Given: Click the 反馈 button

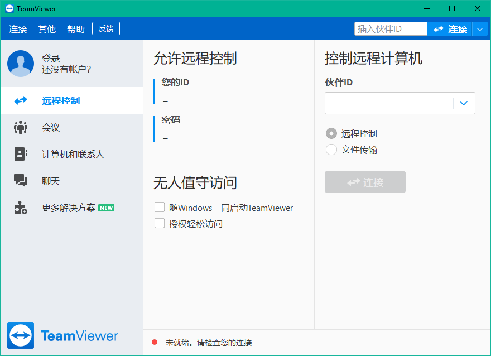Looking at the screenshot, I should pos(105,28).
